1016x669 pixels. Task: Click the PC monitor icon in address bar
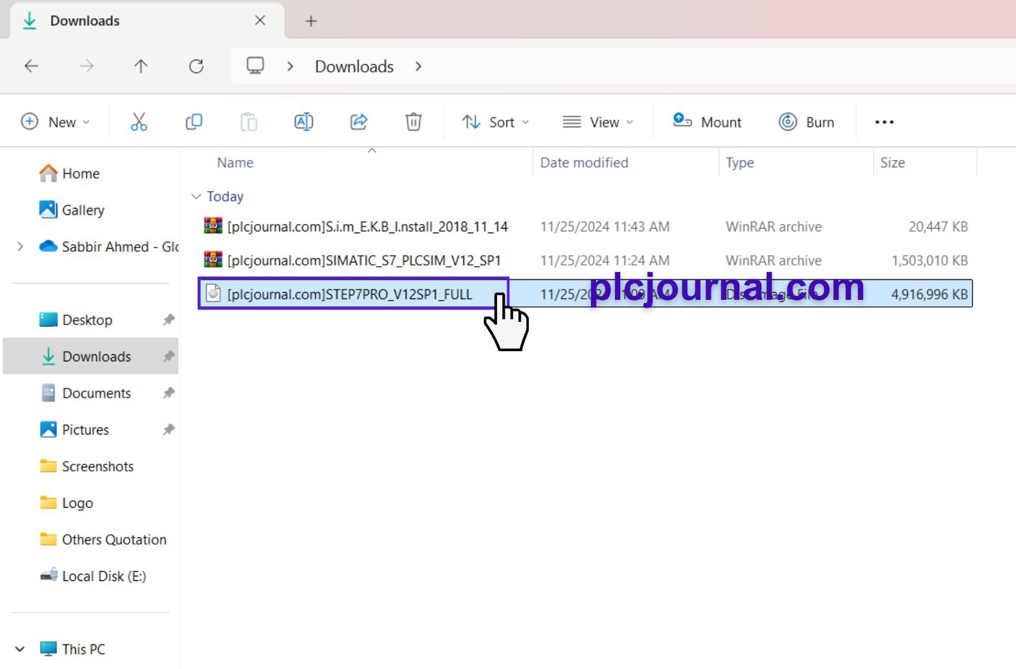[x=255, y=66]
